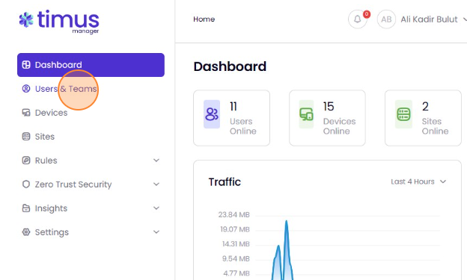Image resolution: width=467 pixels, height=280 pixels.
Task: Click the timus manager logo
Action: tap(59, 22)
